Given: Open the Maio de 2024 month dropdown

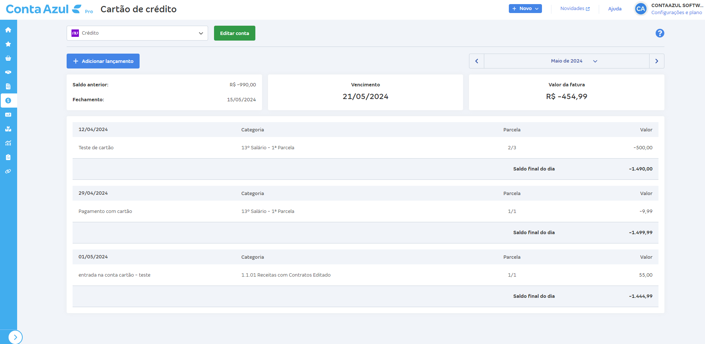Looking at the screenshot, I should click(x=567, y=61).
